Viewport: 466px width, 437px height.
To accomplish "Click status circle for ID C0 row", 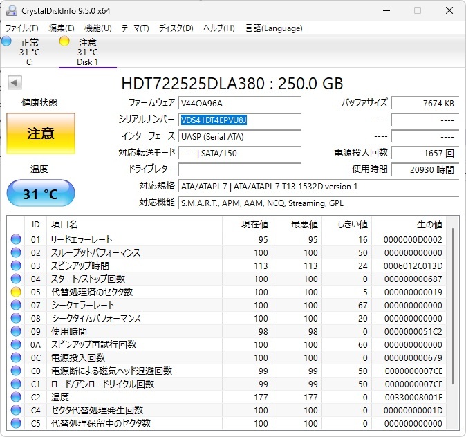I will (16, 371).
